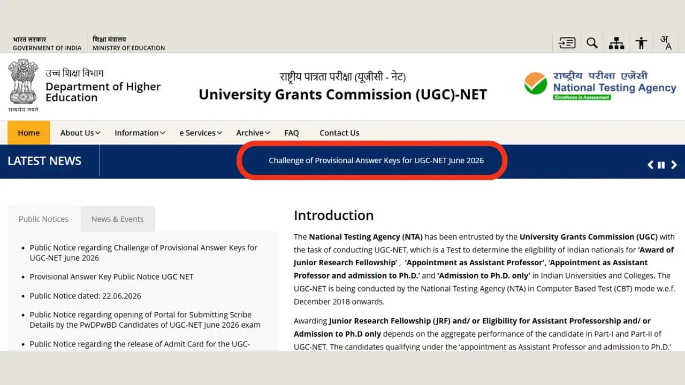
Task: Show next news with right arrow
Action: point(674,165)
